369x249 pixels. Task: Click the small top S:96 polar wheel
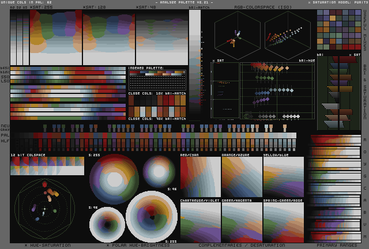[159, 171]
